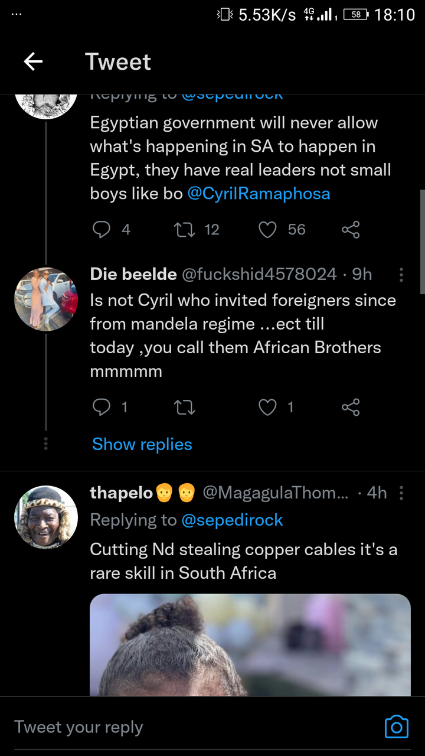
Task: Retweet the tweet with 12 retweets
Action: 185,229
